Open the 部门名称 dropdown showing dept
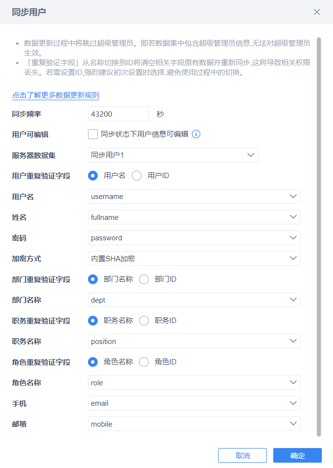Image resolution: width=333 pixels, height=468 pixels. pos(194,300)
